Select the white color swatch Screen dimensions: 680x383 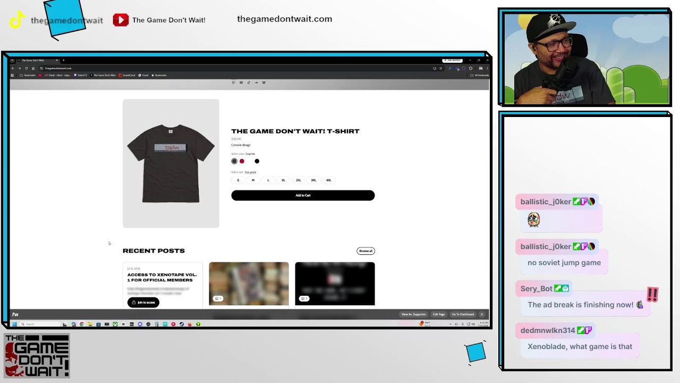coord(249,161)
